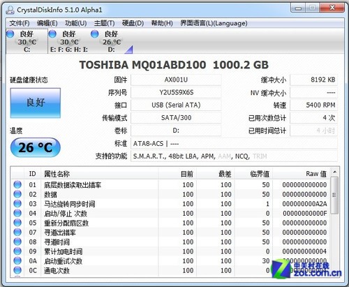
Task: Click the interface field USB (Serial ATA)
Action: (x=176, y=105)
